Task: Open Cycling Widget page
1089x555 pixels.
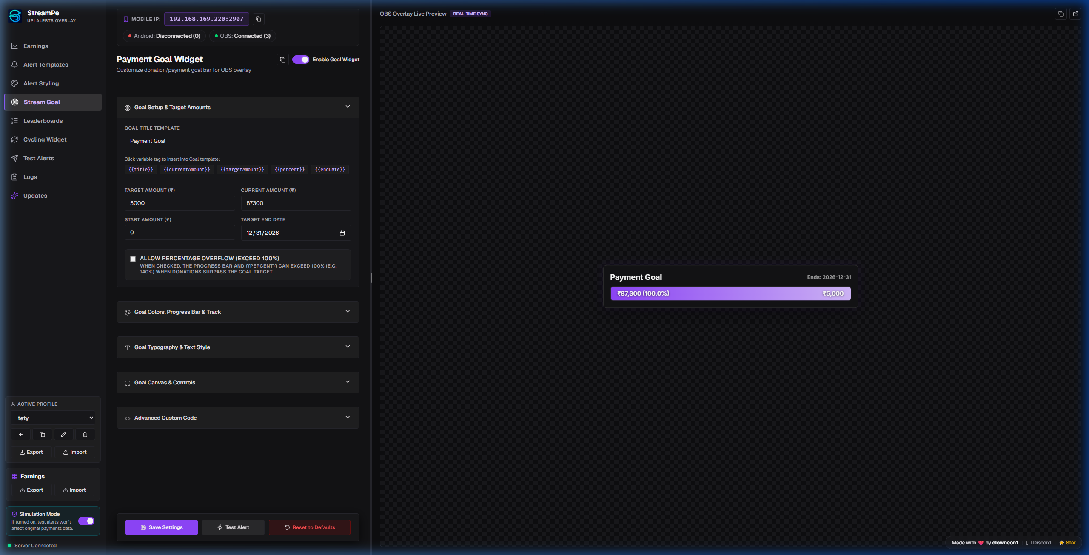Action: 53,139
